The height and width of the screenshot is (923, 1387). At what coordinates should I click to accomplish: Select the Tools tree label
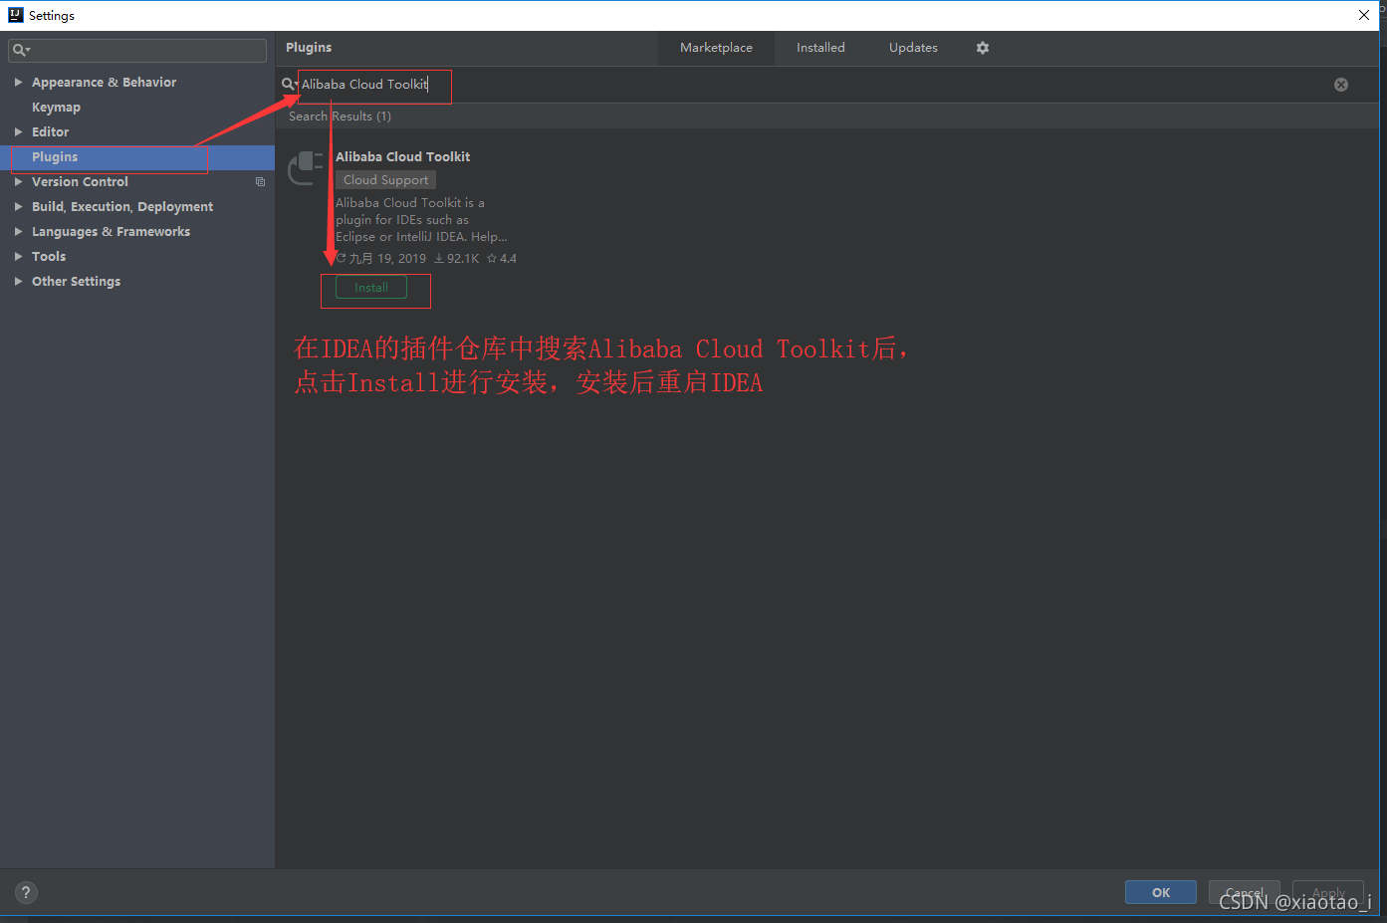click(49, 257)
